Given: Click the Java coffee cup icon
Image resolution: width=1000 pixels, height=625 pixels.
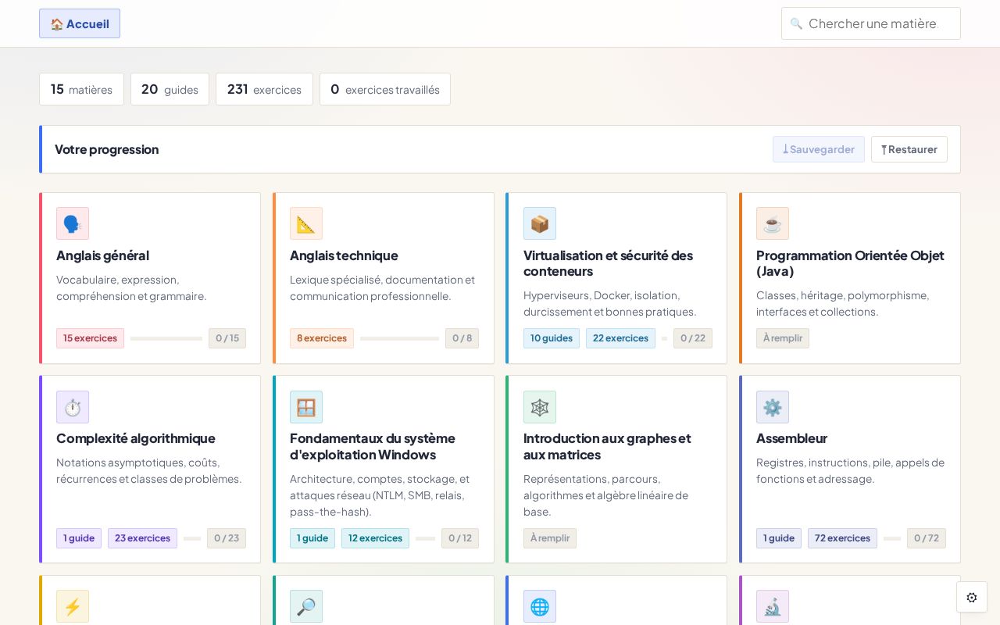Looking at the screenshot, I should pyautogui.click(x=773, y=223).
